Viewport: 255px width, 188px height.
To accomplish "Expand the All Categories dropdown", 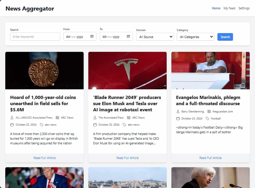I will click(195, 37).
